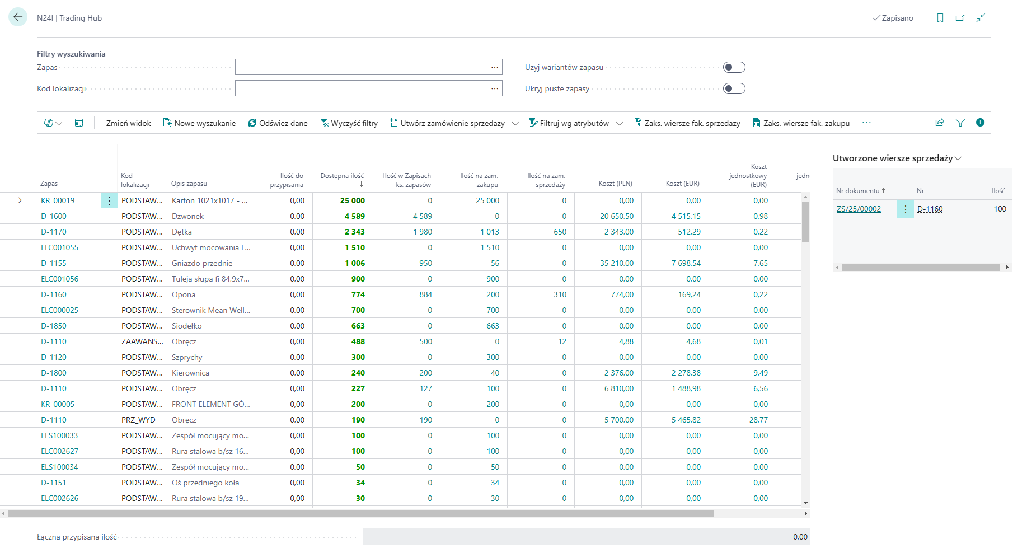The image size is (1027, 548).
Task: Open row options for KR_00019
Action: 109,200
